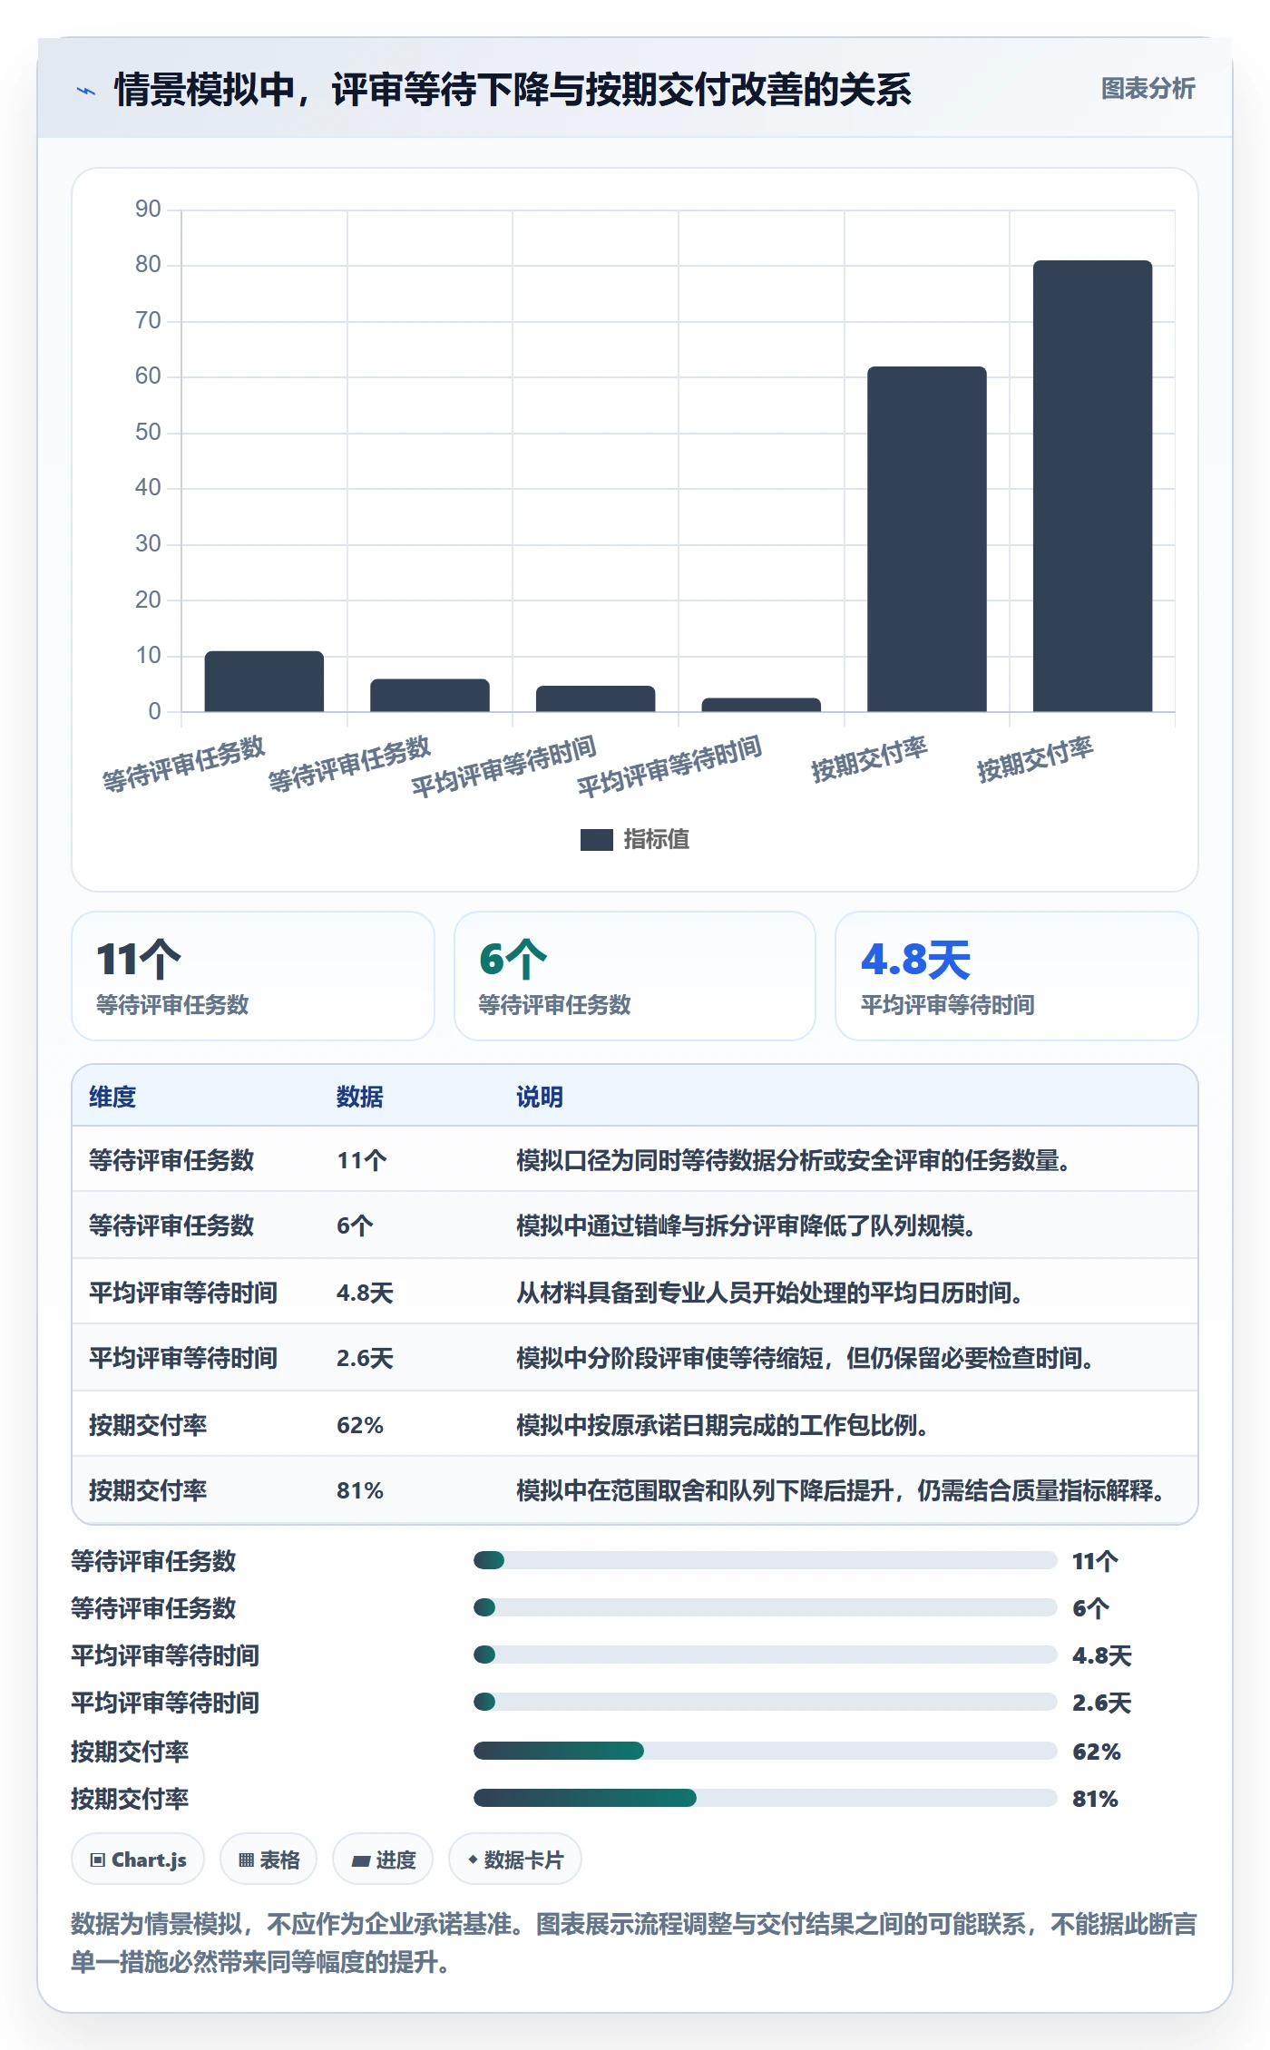Select the 进度 tag chip
Screen dimensions: 1270x2050
pyautogui.click(x=383, y=1860)
